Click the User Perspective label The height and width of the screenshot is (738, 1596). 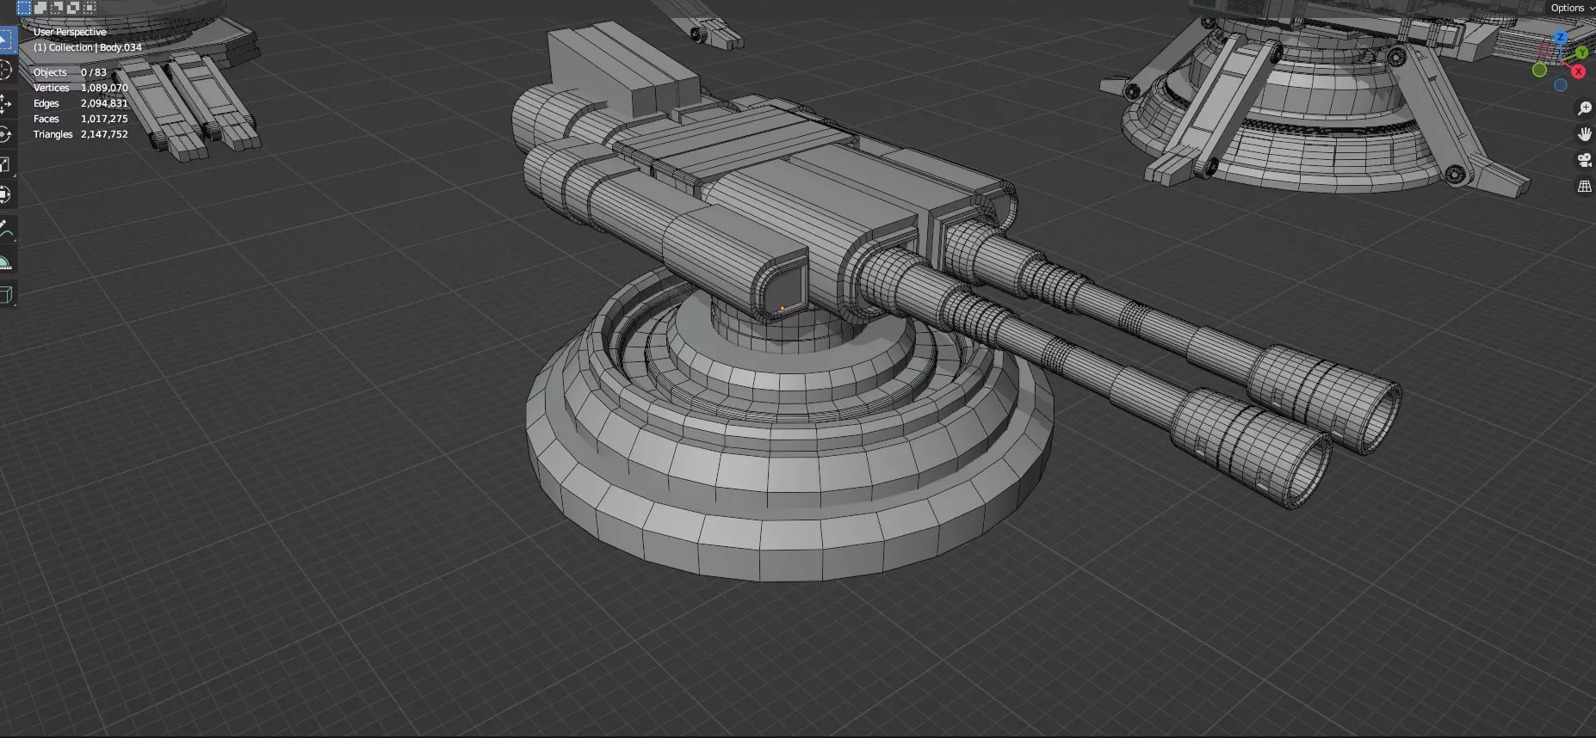(70, 32)
